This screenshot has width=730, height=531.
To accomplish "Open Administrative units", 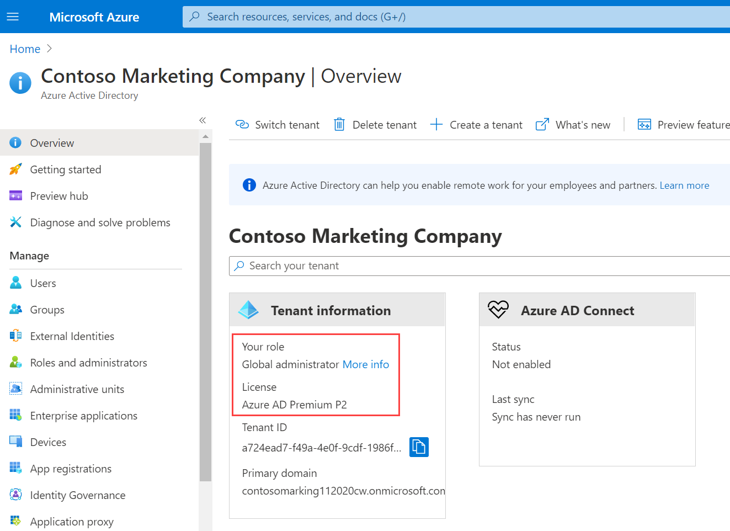I will (x=99, y=389).
